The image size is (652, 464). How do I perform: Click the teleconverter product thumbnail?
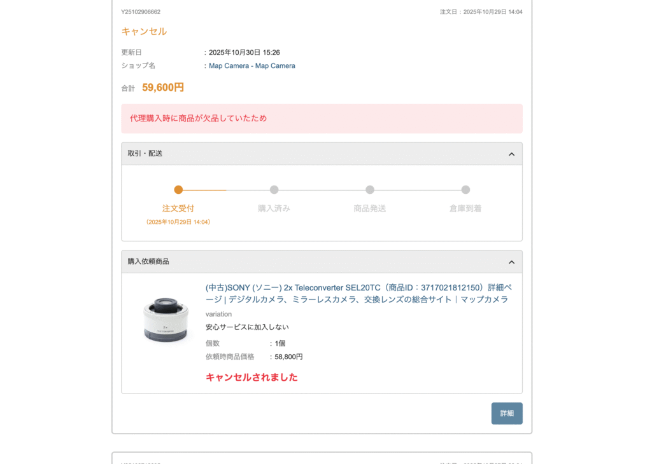pyautogui.click(x=166, y=321)
